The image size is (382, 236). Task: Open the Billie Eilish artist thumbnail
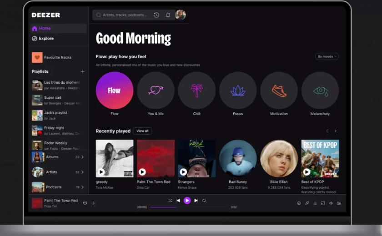[279, 159]
